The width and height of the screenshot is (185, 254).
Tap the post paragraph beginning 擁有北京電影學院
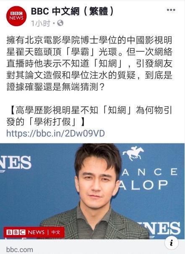click(x=89, y=63)
